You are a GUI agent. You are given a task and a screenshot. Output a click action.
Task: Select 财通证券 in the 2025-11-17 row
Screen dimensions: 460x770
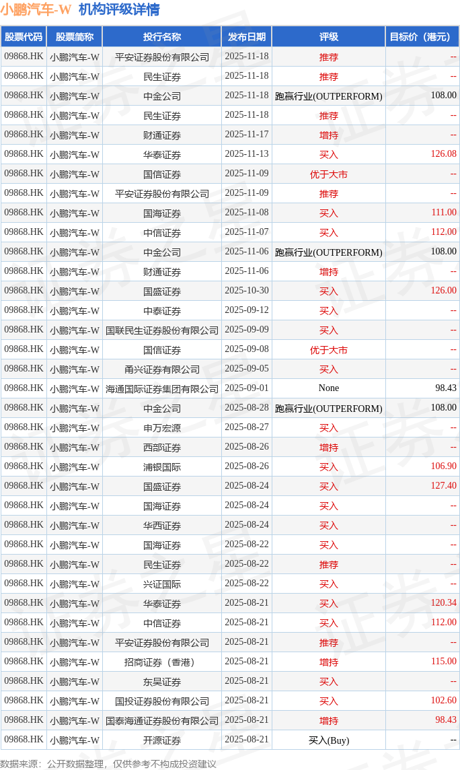(x=162, y=135)
